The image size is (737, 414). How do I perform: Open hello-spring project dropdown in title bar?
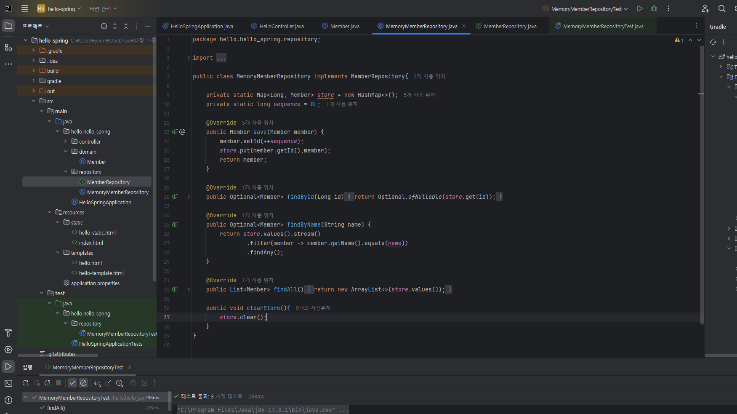pyautogui.click(x=59, y=8)
